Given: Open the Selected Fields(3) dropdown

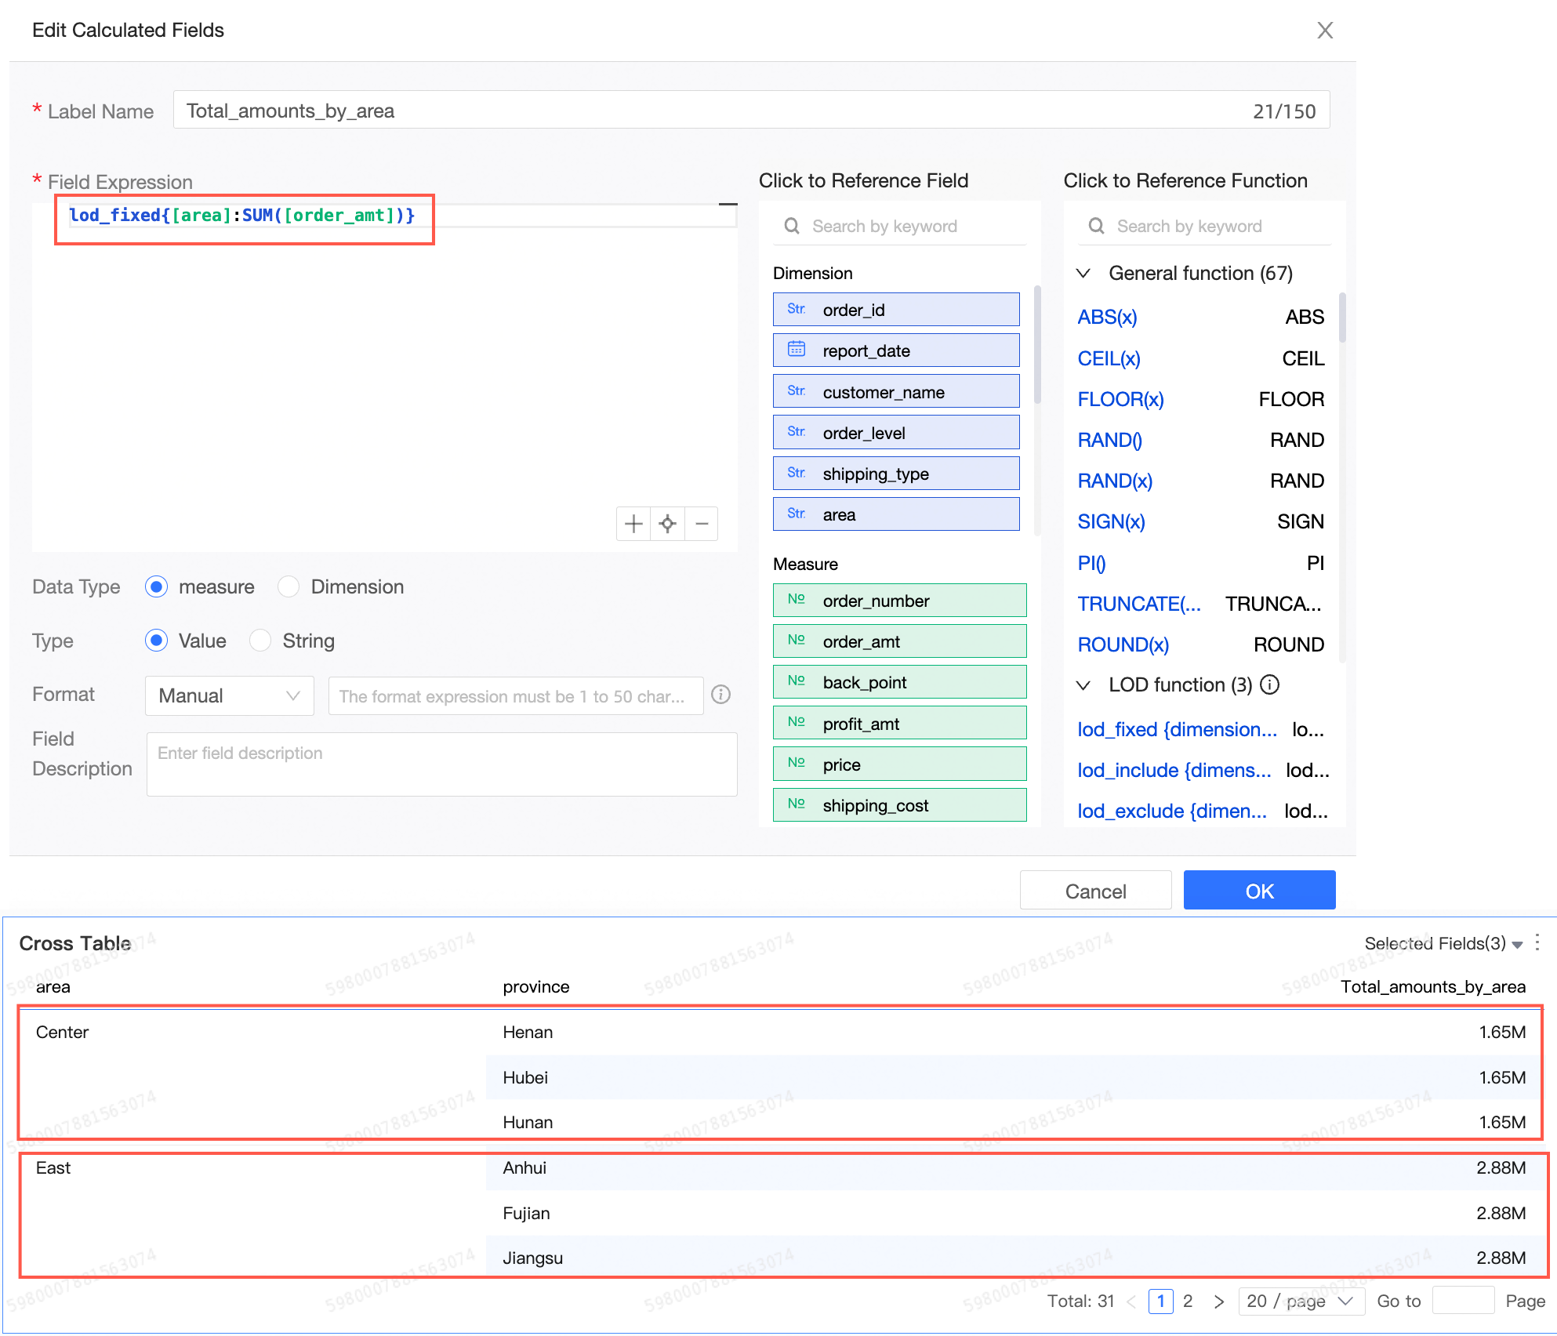Looking at the screenshot, I should pos(1443,943).
